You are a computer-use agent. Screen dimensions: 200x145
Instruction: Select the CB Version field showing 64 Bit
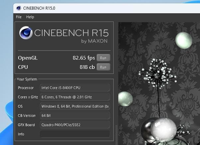coord(75,116)
